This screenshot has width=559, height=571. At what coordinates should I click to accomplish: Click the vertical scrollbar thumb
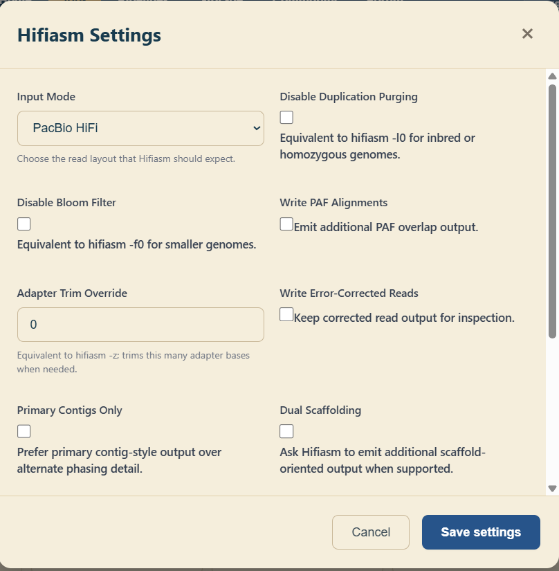[552, 211]
